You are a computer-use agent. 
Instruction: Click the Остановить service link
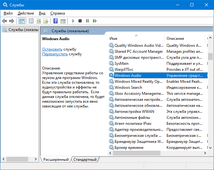coord(52,49)
